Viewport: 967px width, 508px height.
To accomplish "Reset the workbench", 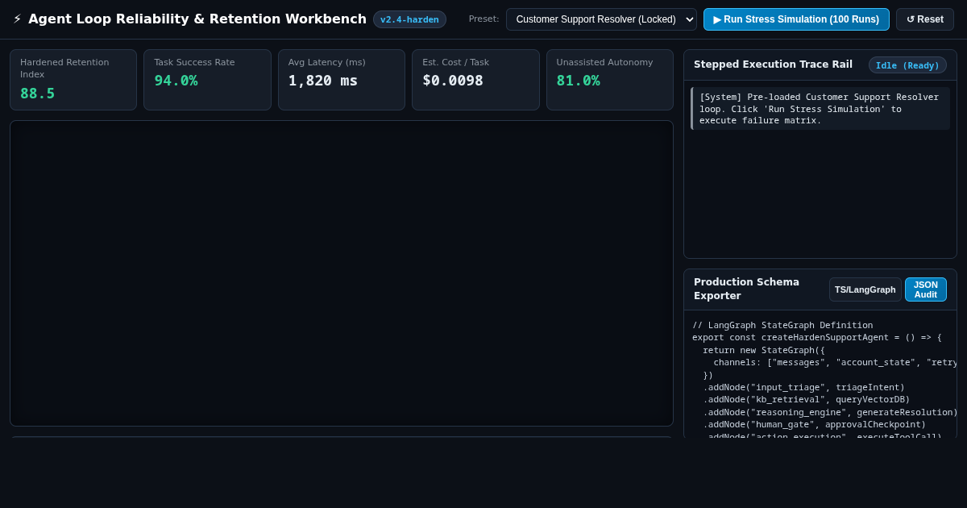I will (x=925, y=19).
